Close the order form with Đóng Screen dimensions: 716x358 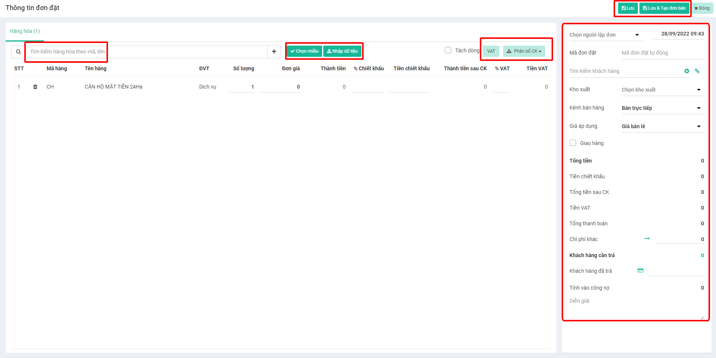click(x=702, y=8)
